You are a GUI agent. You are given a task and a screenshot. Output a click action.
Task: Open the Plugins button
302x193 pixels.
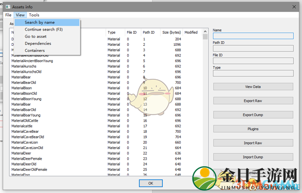(253, 129)
